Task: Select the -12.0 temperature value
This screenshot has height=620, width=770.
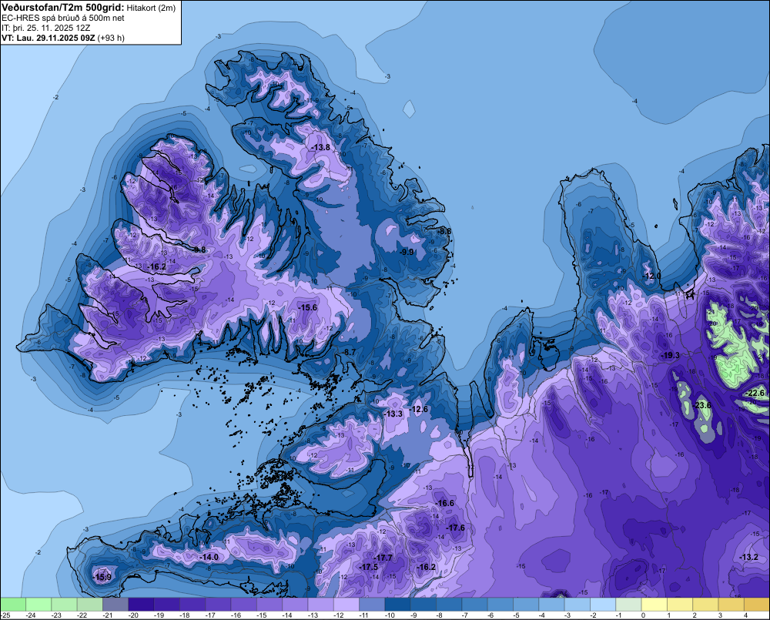Action: coord(651,276)
